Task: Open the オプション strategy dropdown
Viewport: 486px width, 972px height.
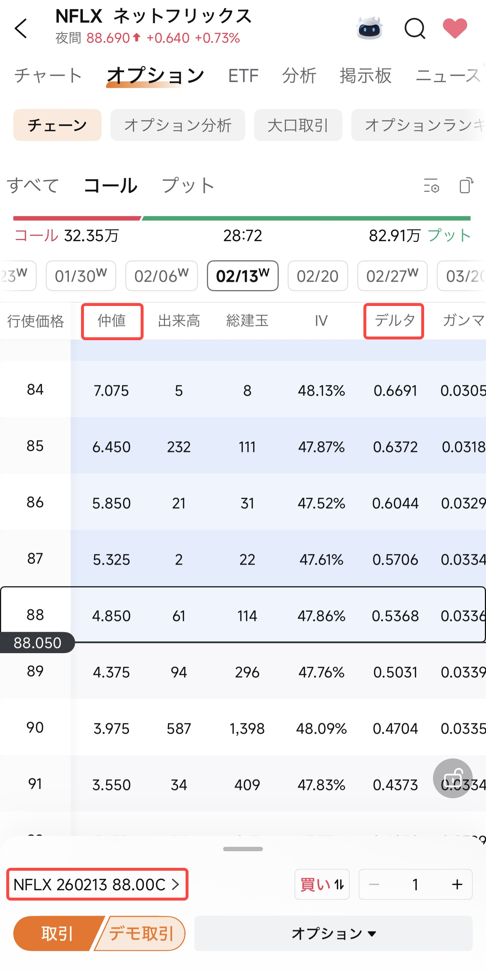Action: click(334, 933)
